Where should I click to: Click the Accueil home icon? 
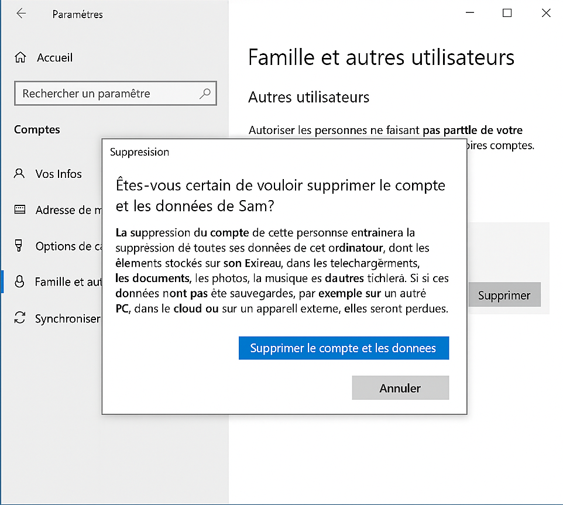pyautogui.click(x=20, y=57)
